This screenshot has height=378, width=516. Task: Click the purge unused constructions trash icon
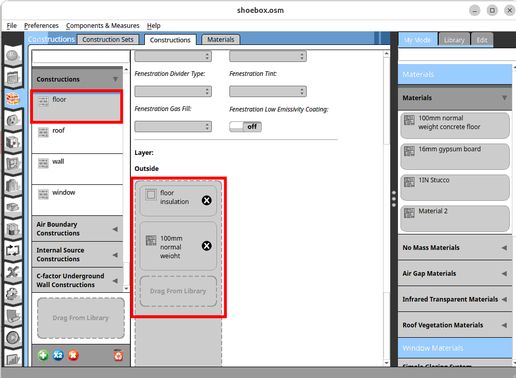[119, 355]
